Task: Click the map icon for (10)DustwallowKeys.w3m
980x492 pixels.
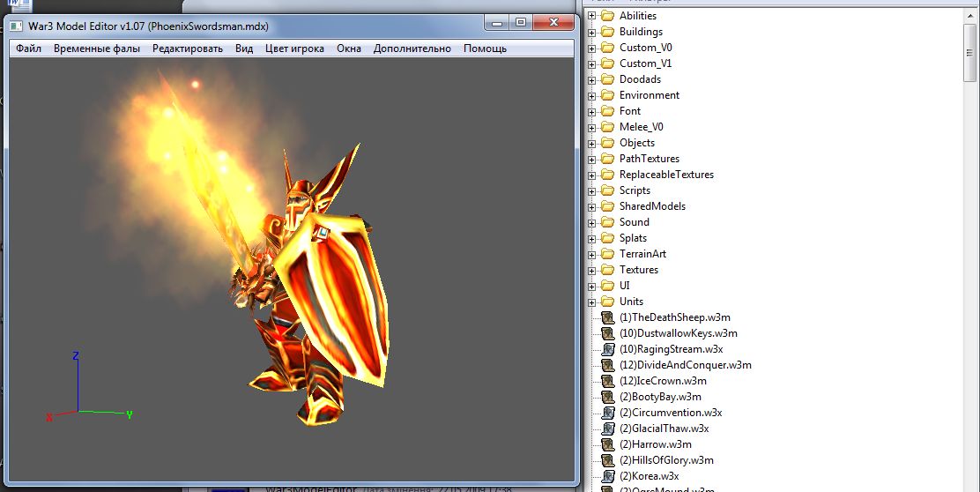Action: click(x=607, y=333)
